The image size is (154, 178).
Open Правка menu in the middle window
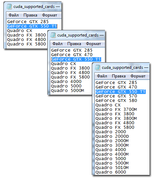pos(74,44)
